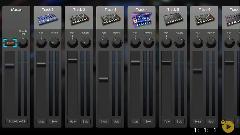
Task: Click the Solo/Mute Off button
Action: click(x=17, y=121)
